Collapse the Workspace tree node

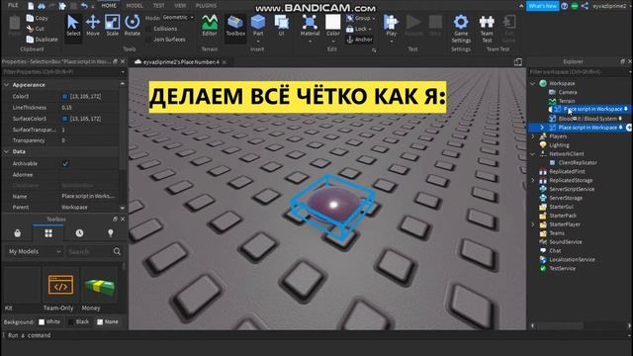532,83
